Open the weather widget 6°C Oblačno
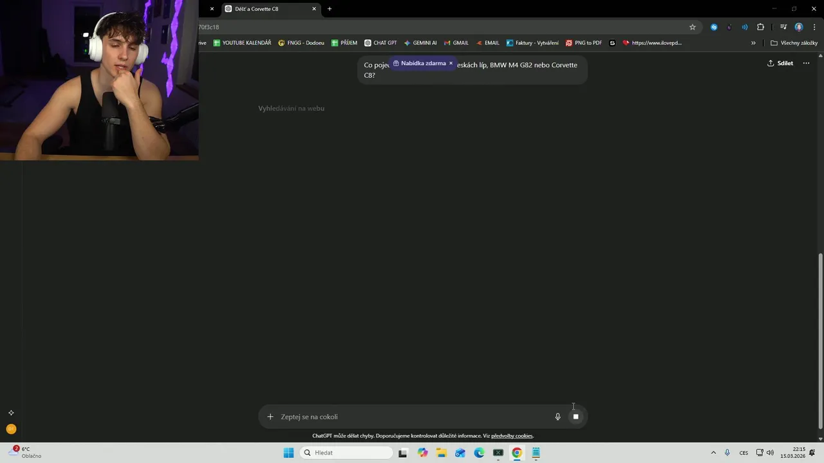824x463 pixels. click(x=26, y=453)
